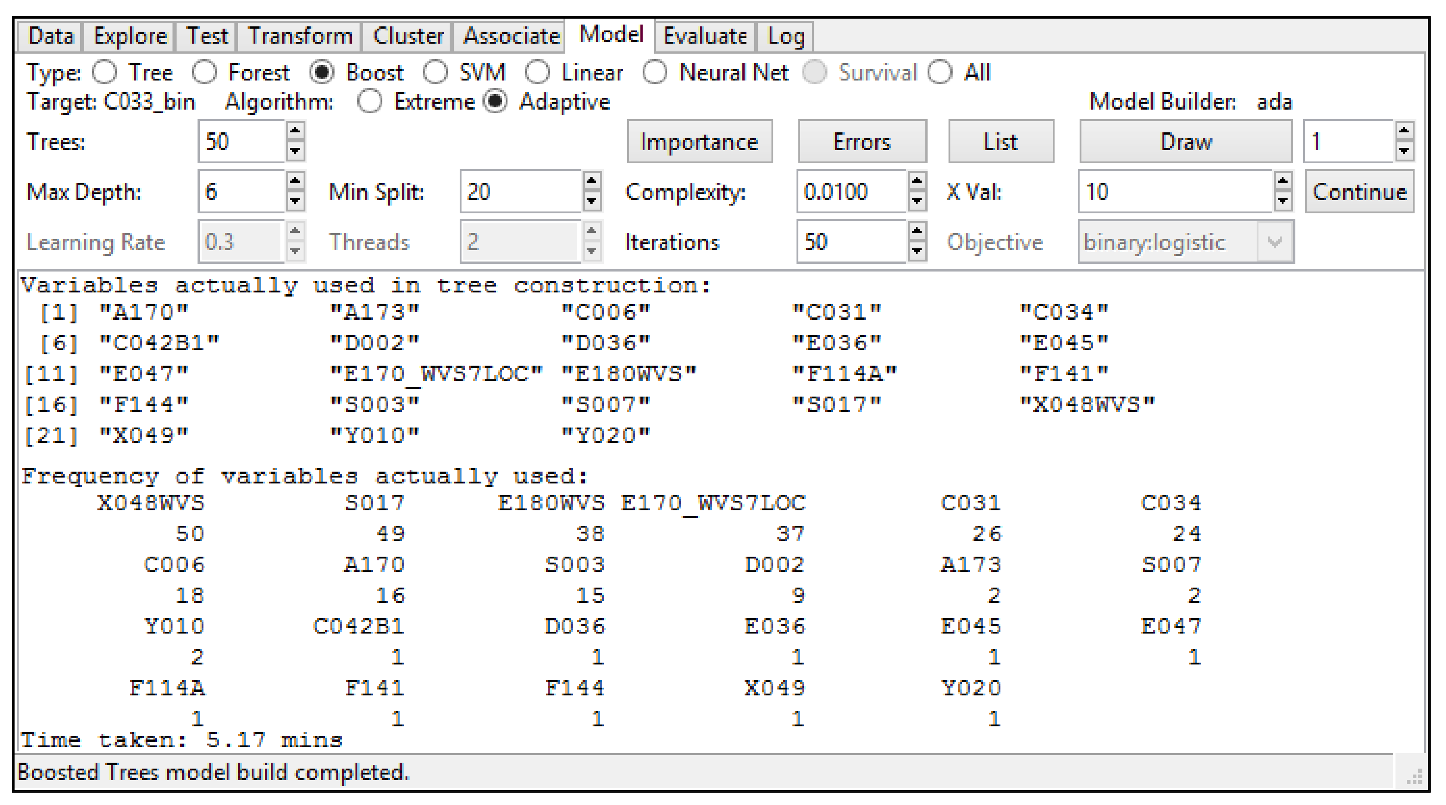Open the Objective dropdown list
The height and width of the screenshot is (805, 1446).
point(1274,242)
